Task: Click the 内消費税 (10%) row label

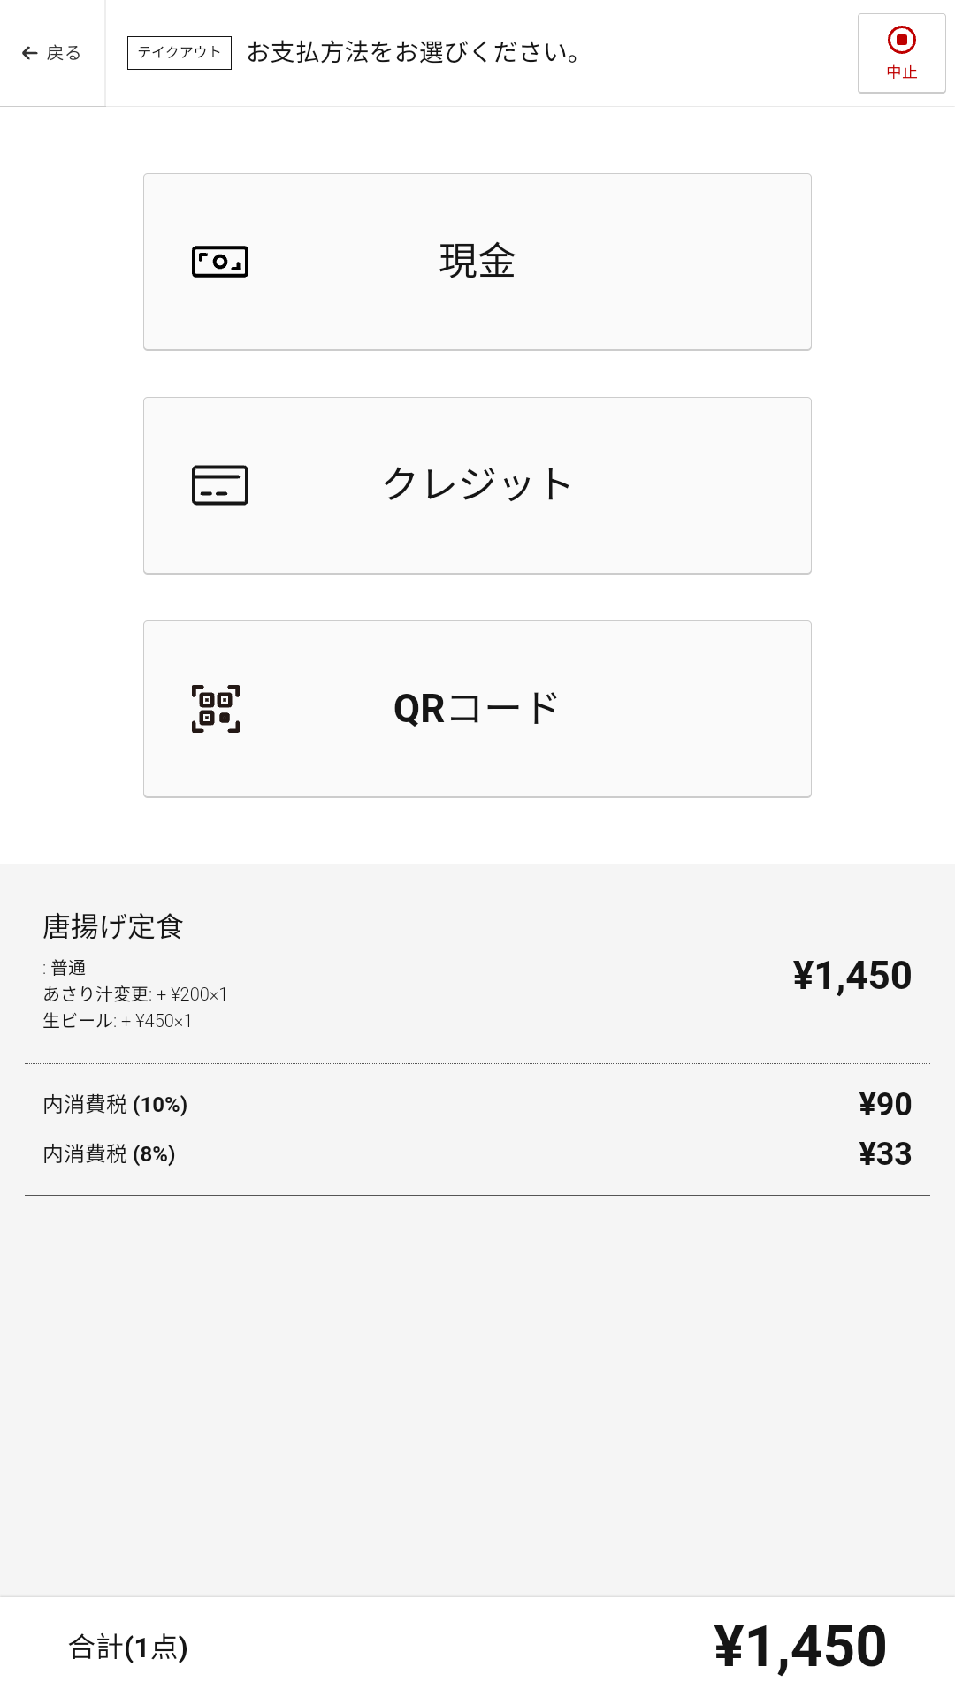Action: 115,1105
